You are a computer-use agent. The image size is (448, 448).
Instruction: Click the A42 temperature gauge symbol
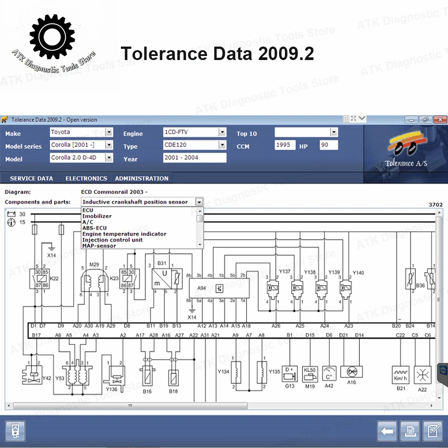[x=329, y=374]
